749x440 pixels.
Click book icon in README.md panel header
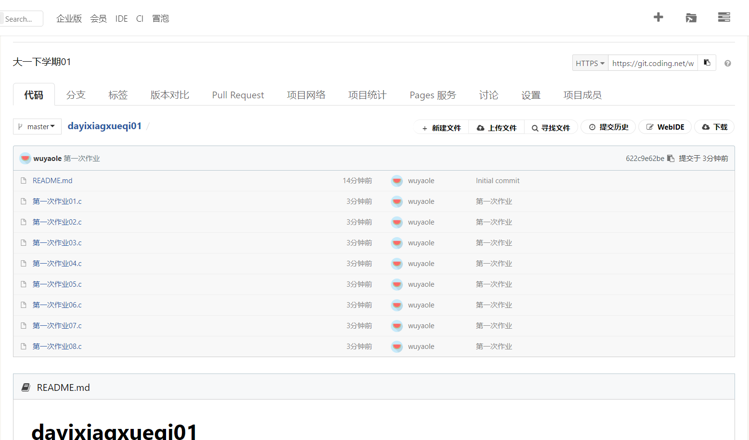(x=26, y=387)
